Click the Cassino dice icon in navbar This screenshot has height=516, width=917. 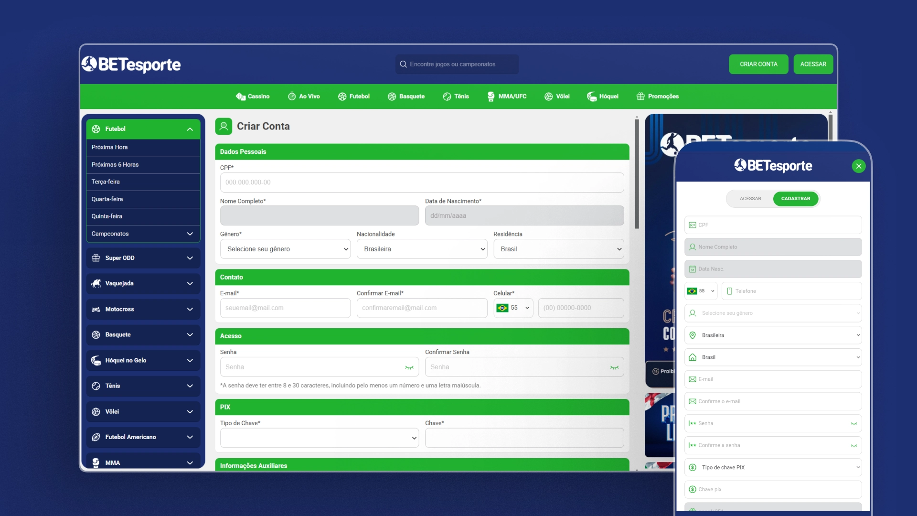pyautogui.click(x=240, y=97)
